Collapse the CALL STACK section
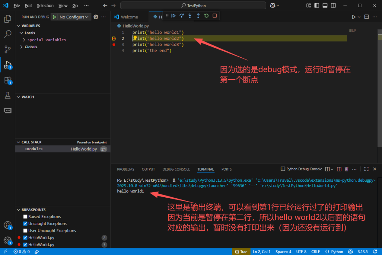This screenshot has width=382, height=255. (x=18, y=142)
